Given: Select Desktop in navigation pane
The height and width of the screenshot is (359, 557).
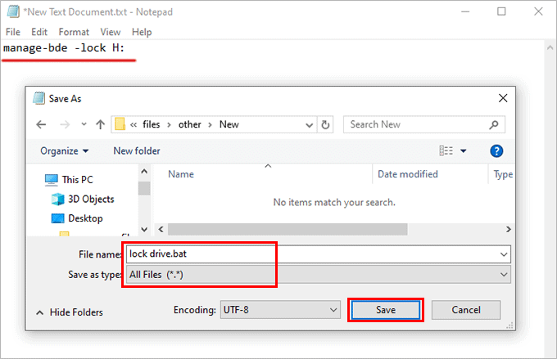Looking at the screenshot, I should (77, 218).
